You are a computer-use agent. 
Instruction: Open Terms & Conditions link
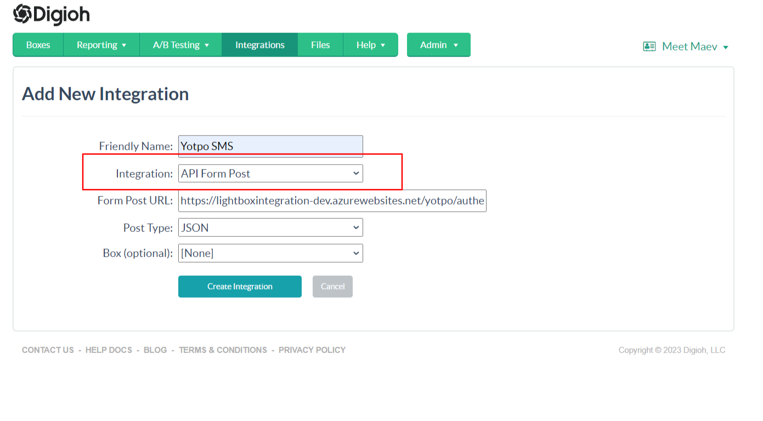223,350
